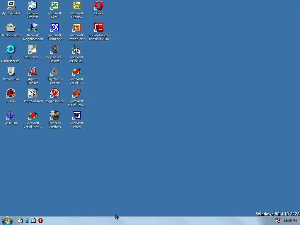Click the system tray scheduler icon
This screenshot has width=300, height=225.
278,220
